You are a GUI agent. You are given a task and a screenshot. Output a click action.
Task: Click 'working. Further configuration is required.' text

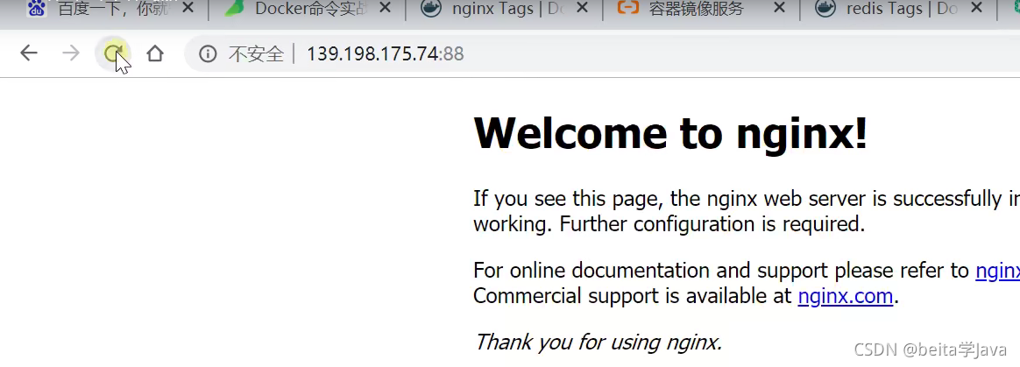pyautogui.click(x=669, y=224)
